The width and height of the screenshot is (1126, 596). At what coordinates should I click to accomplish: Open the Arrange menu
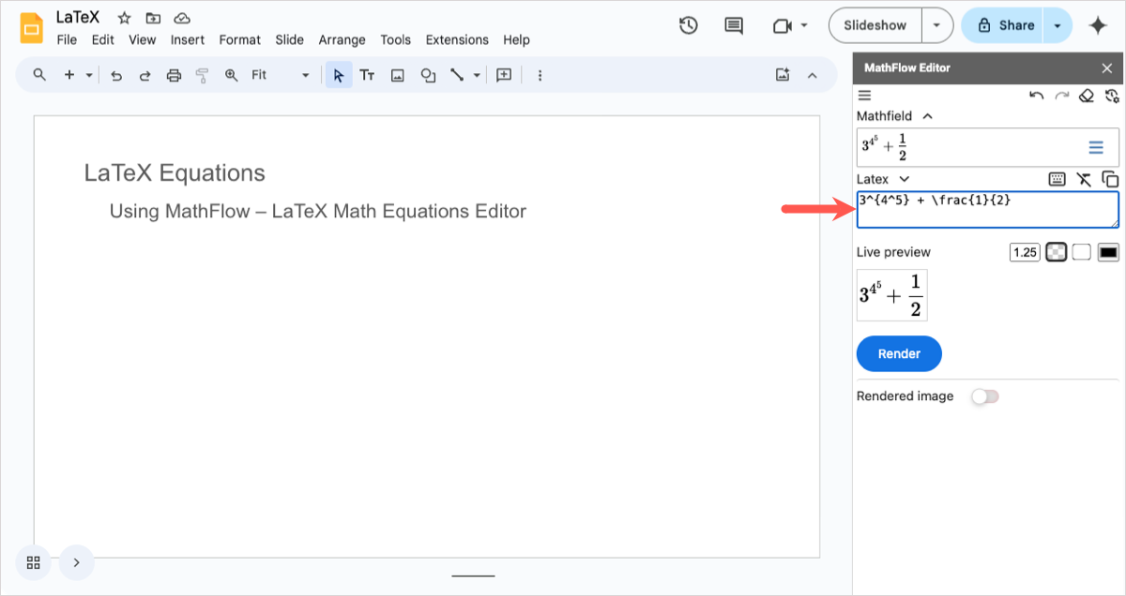[x=342, y=40]
